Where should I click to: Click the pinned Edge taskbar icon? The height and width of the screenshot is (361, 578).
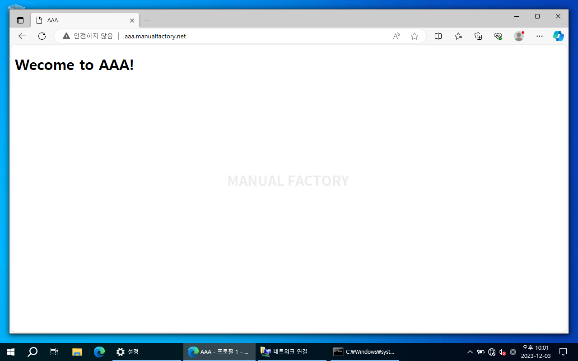coord(99,352)
